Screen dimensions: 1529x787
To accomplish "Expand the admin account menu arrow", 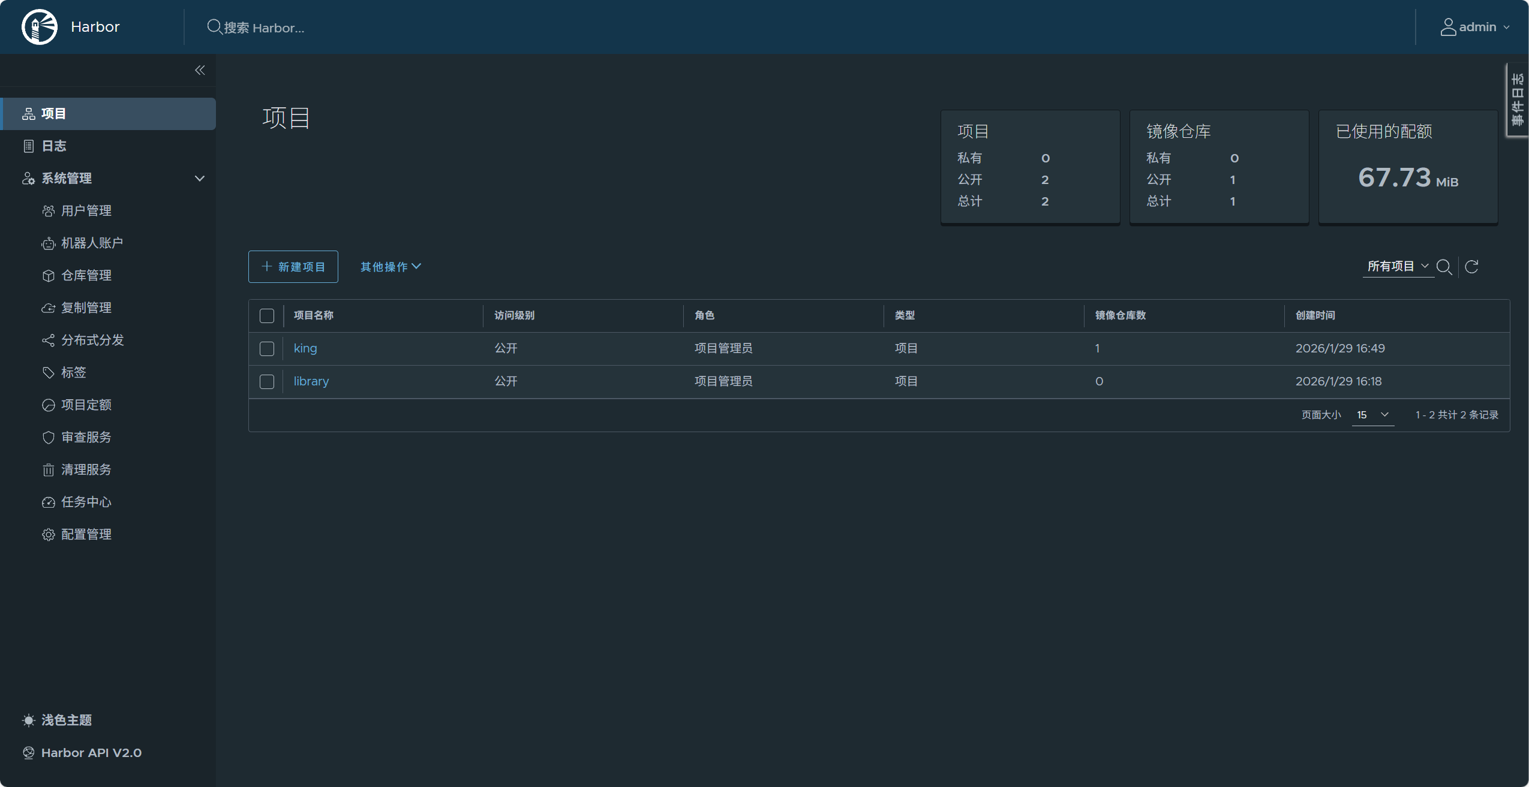I will (x=1506, y=28).
